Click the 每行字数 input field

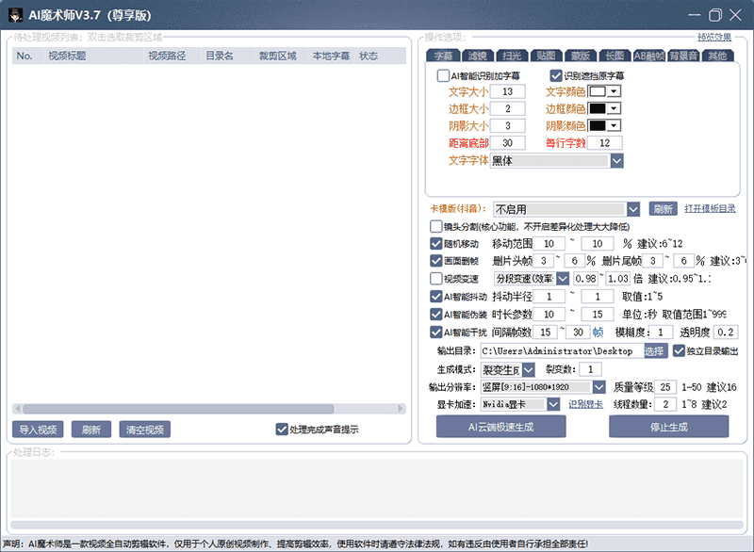(604, 143)
